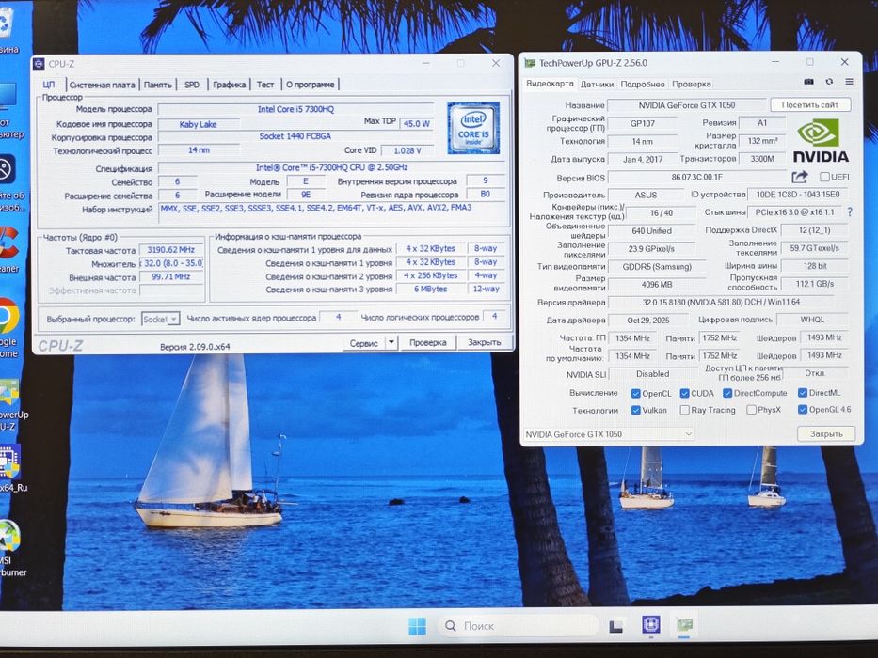Click the 45.0 W Max TDP value
Screen dimensions: 878x658
417,124
